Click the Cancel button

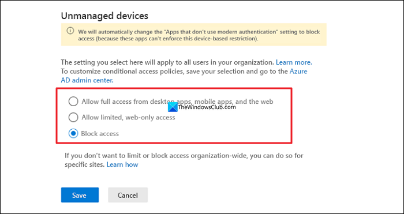tap(128, 195)
